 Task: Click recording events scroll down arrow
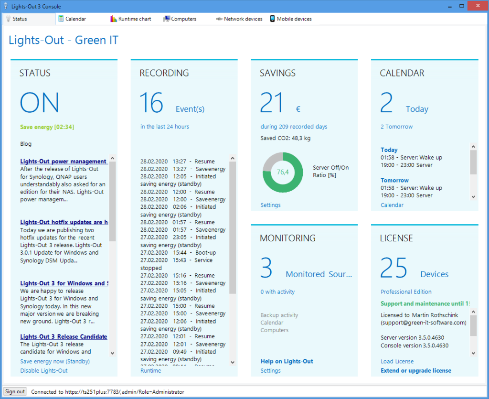tap(233, 362)
